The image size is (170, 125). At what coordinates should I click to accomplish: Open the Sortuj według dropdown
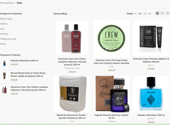[61, 14]
